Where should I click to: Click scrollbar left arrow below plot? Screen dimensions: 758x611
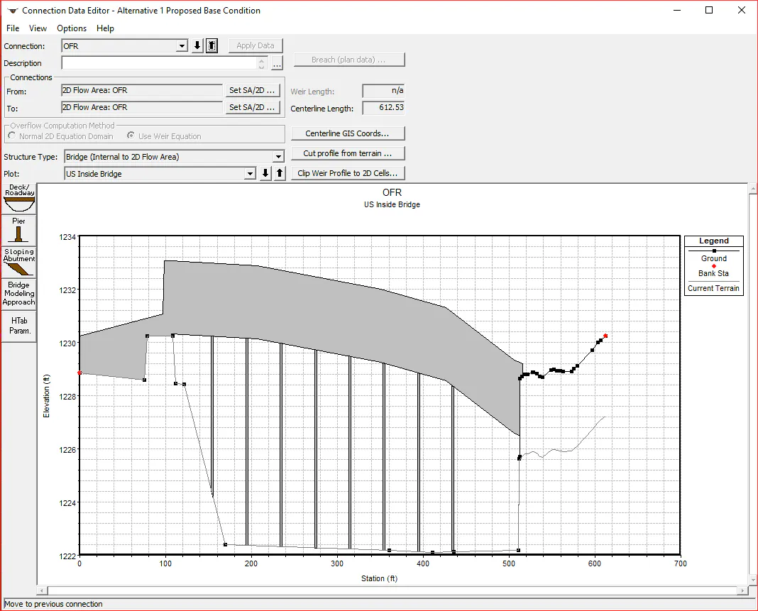[42, 590]
